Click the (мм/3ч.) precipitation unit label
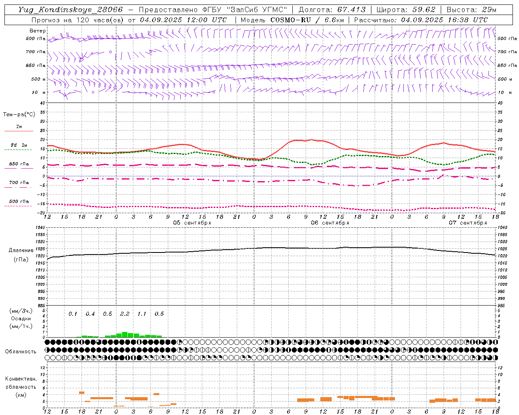This screenshot has height=415, width=519. coord(21,311)
